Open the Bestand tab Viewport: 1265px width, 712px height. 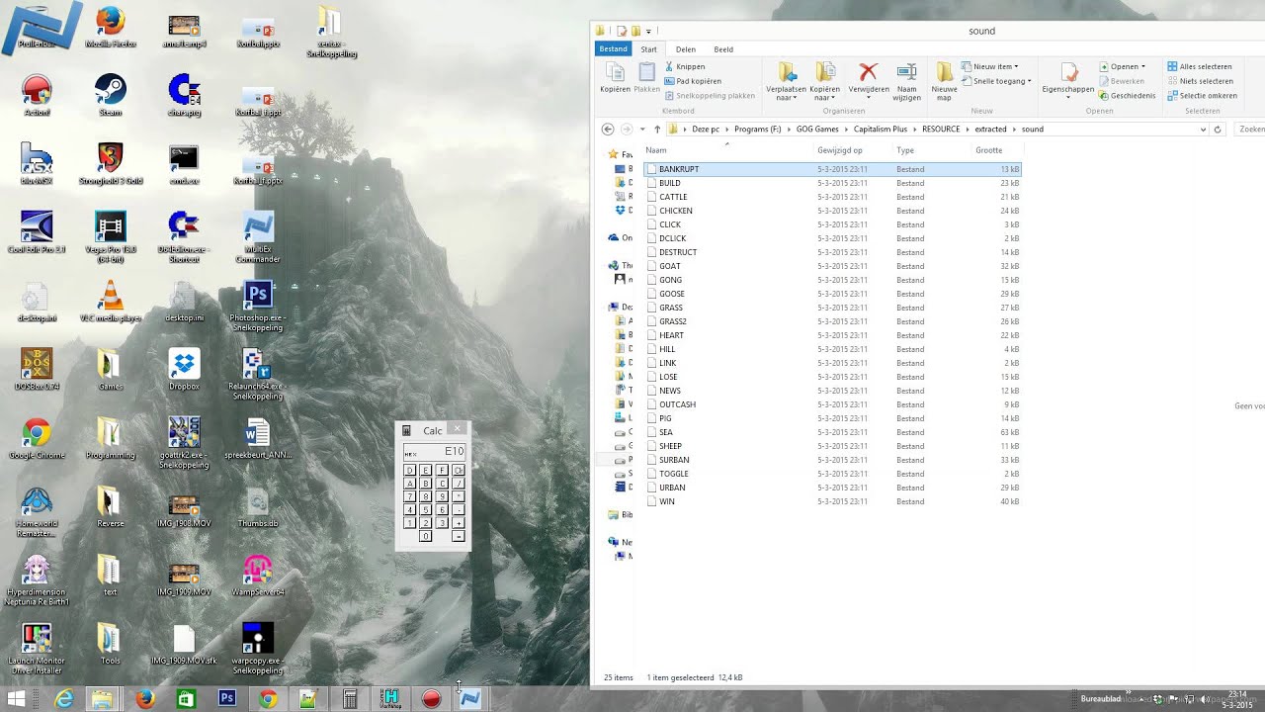click(613, 48)
